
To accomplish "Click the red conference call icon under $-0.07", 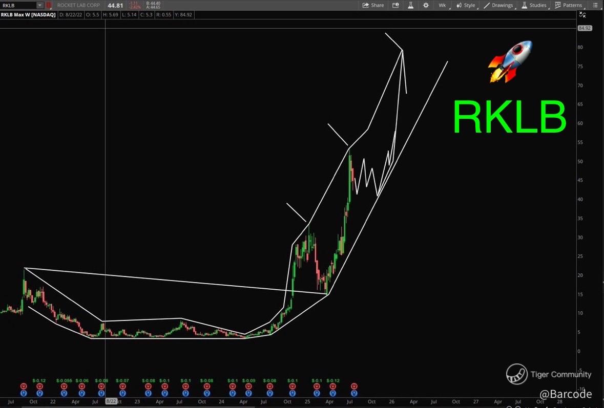I will click(122, 386).
